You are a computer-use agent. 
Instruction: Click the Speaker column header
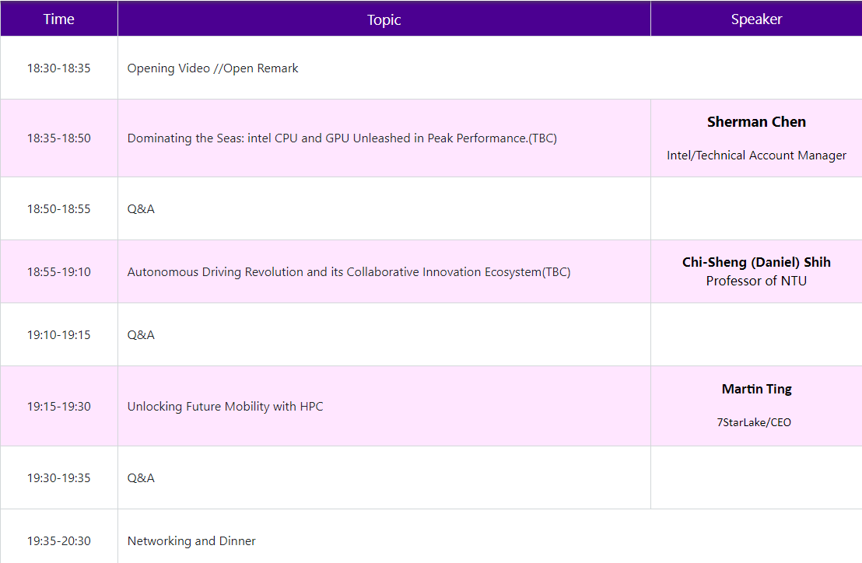(756, 19)
